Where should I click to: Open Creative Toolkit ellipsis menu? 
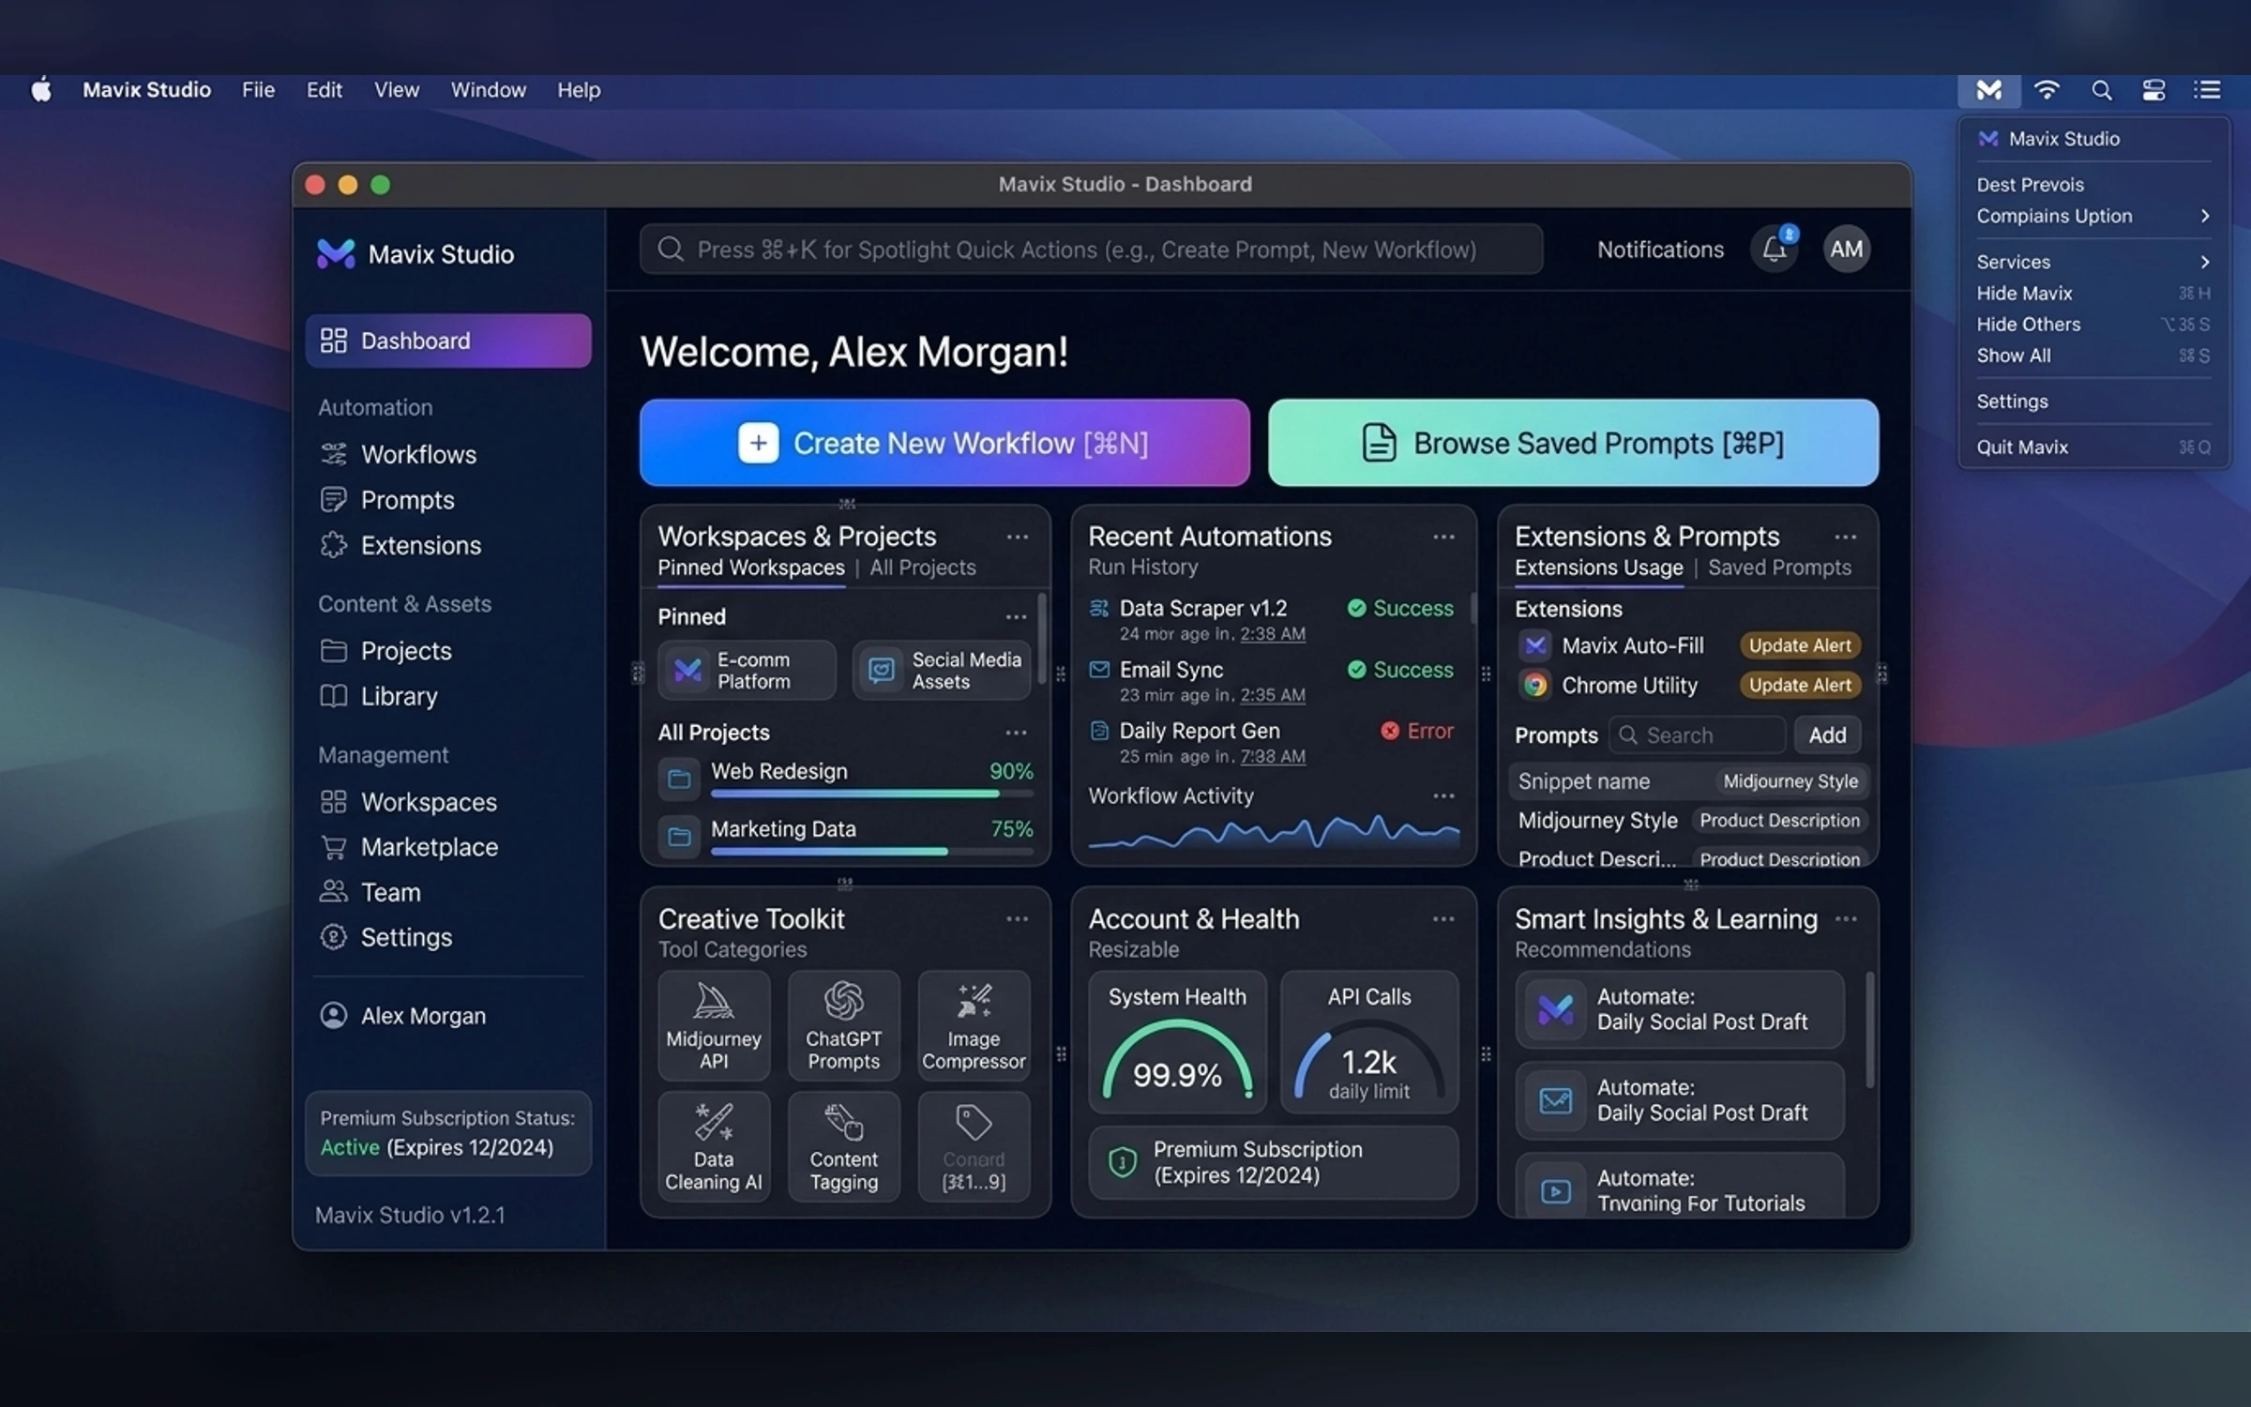point(1017,919)
